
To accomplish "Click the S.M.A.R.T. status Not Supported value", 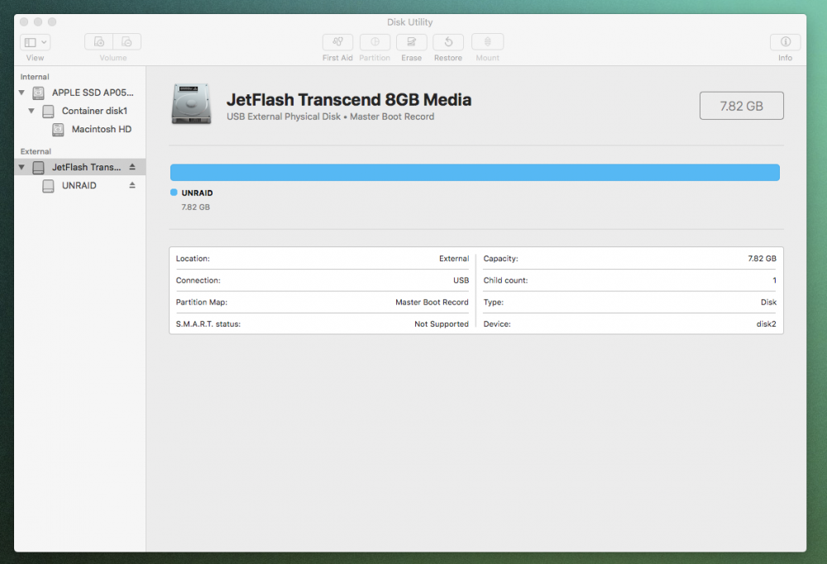I will pos(442,324).
